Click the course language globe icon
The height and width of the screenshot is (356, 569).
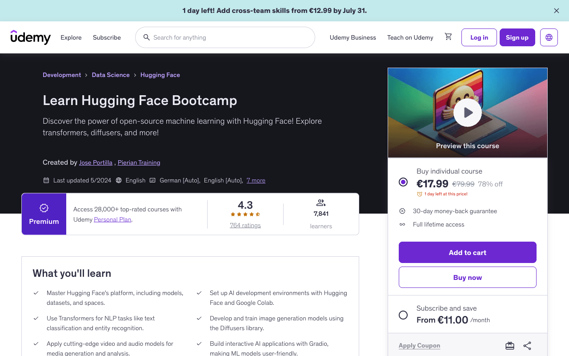119,180
